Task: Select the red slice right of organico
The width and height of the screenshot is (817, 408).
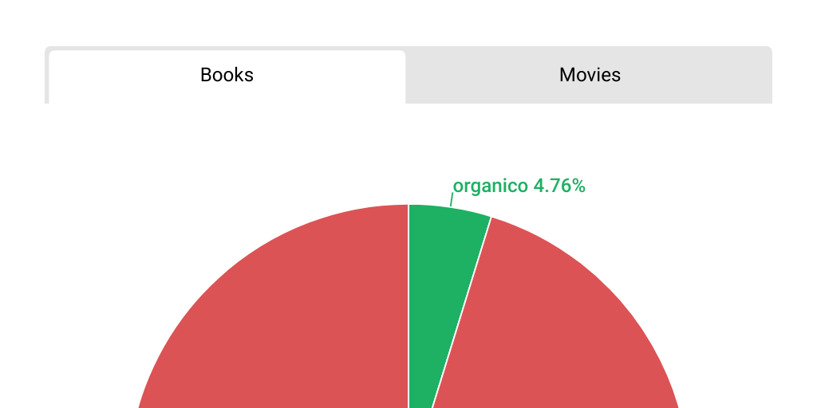Action: (558, 319)
